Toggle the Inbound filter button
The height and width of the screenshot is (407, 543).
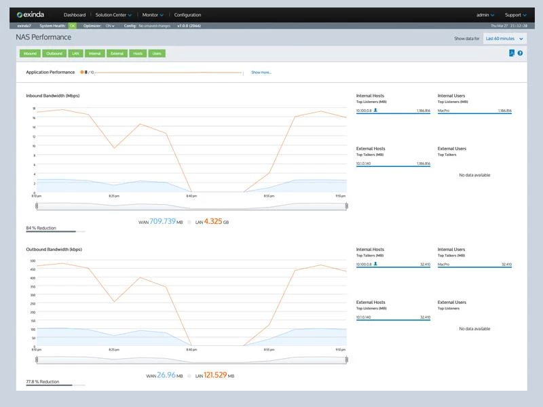point(30,53)
